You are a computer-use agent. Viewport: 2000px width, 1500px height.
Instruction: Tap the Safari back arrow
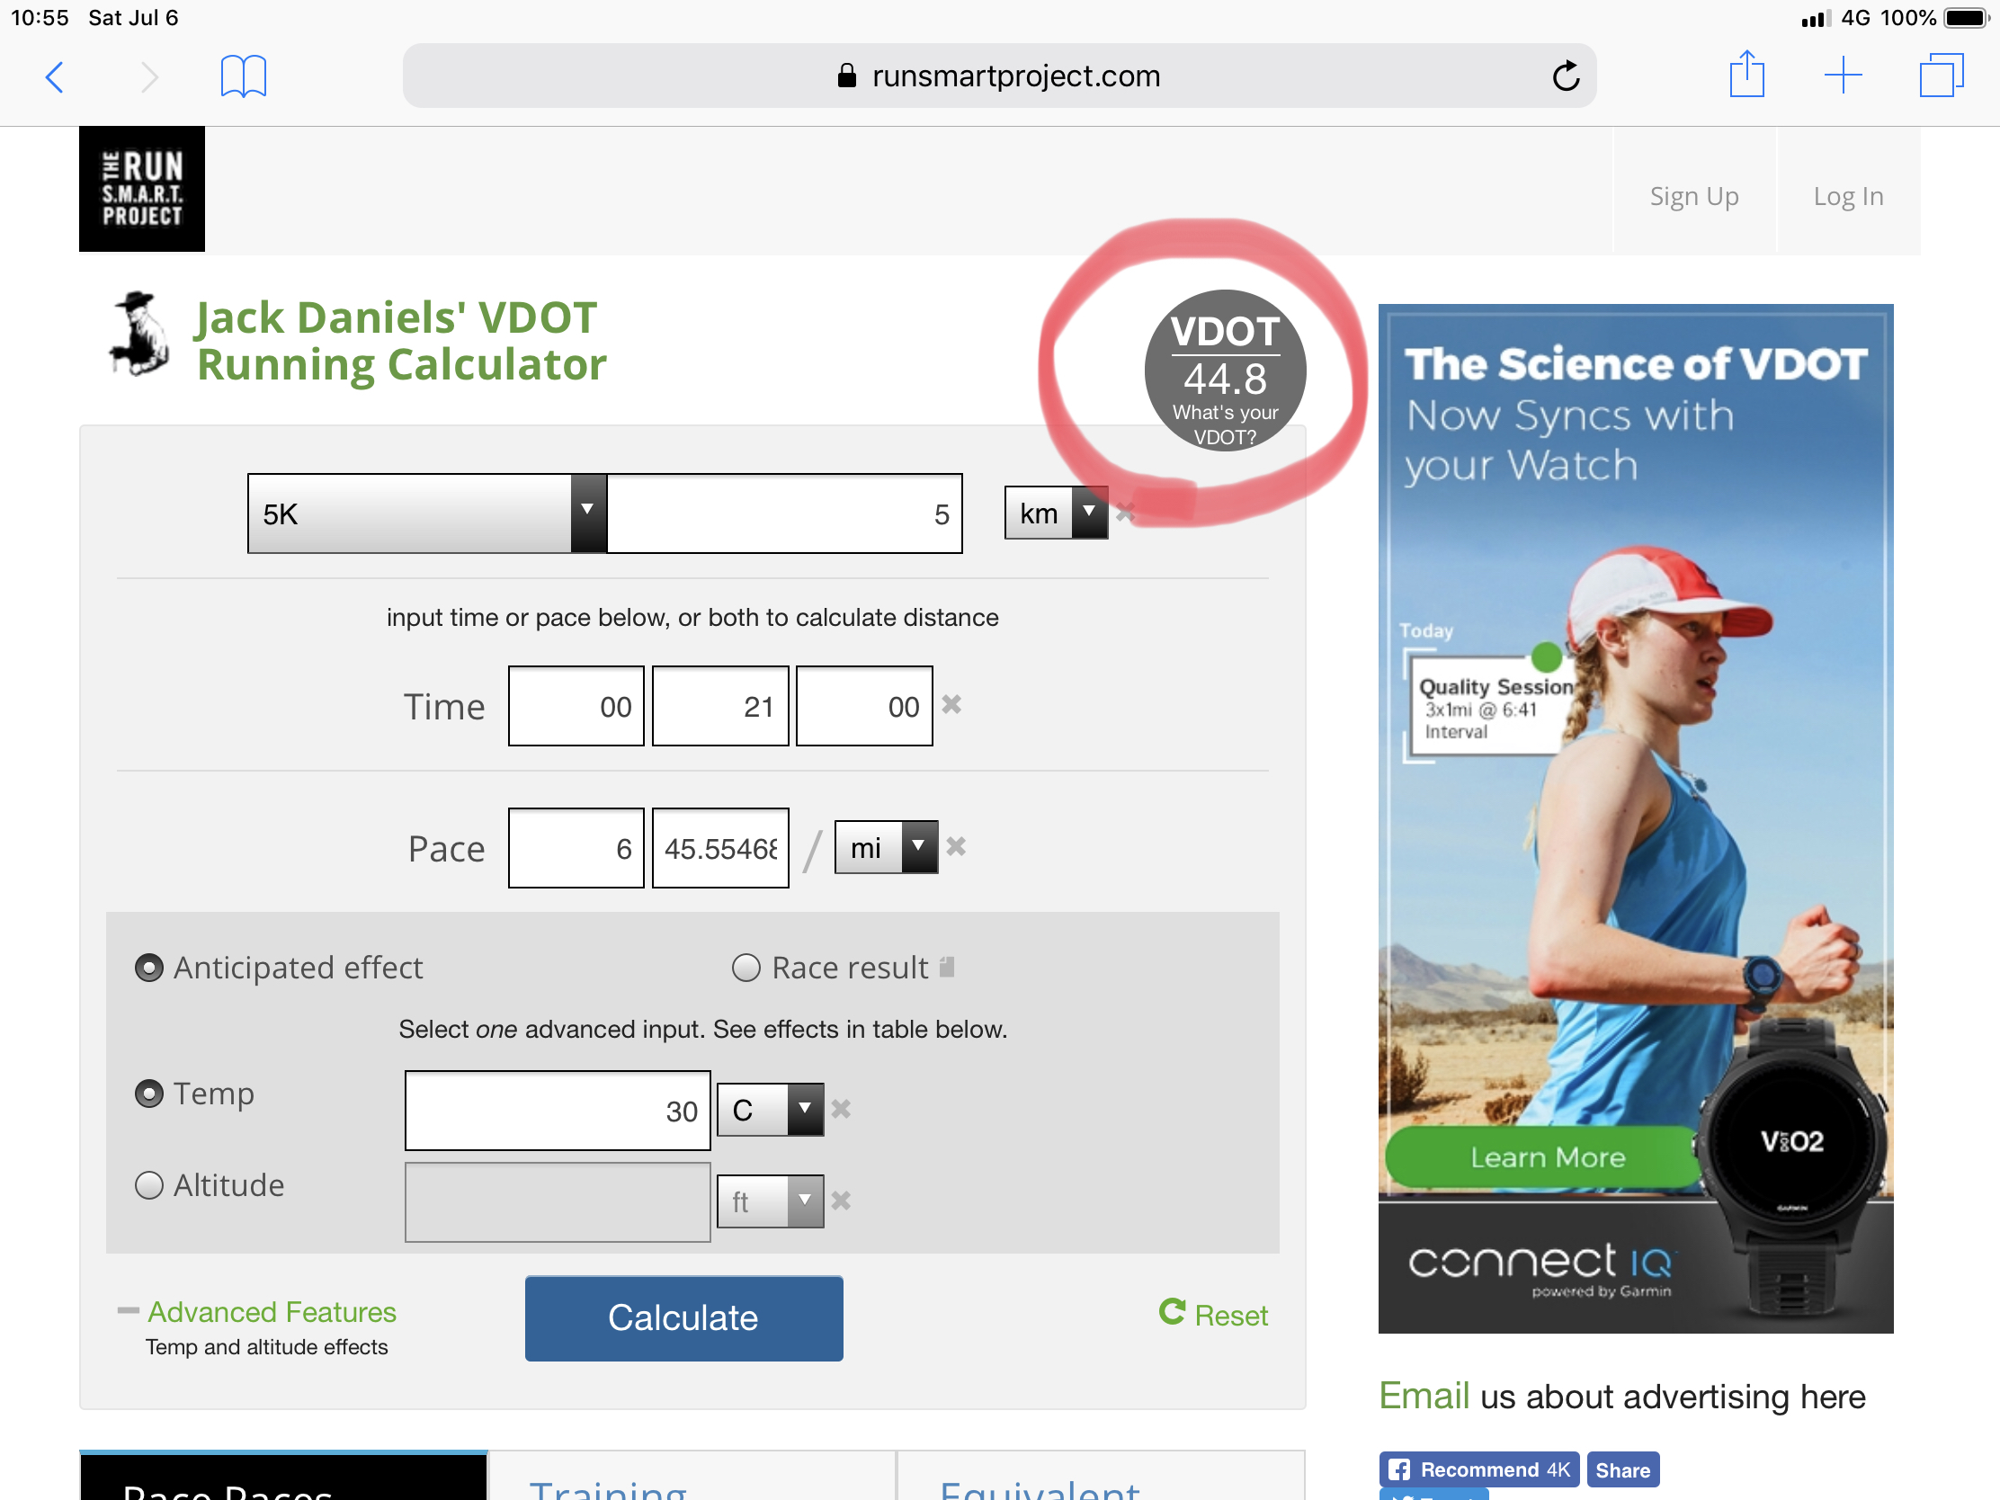54,76
